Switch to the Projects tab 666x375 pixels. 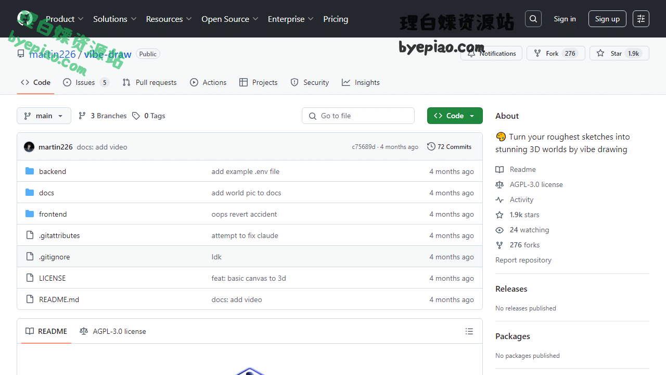[259, 82]
